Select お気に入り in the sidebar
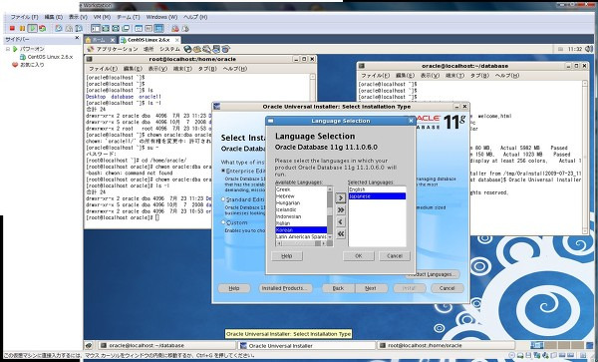598x362 pixels. point(32,65)
